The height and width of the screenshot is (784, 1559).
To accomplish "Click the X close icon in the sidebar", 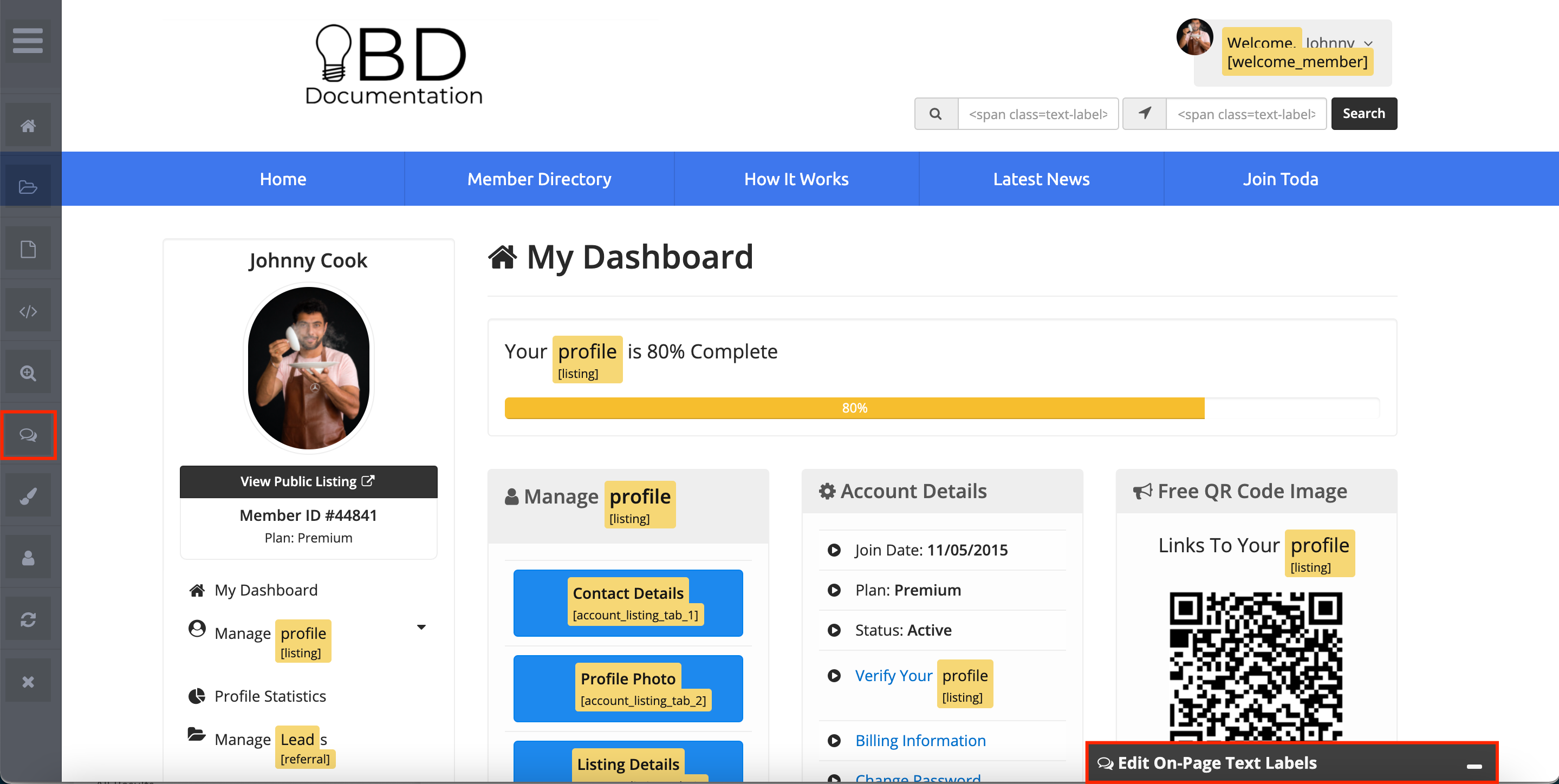I will [x=28, y=682].
